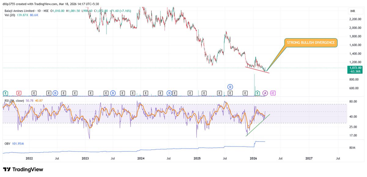367x177 pixels.
Task: Click the purple lightning event icon
Action: coord(265,93)
